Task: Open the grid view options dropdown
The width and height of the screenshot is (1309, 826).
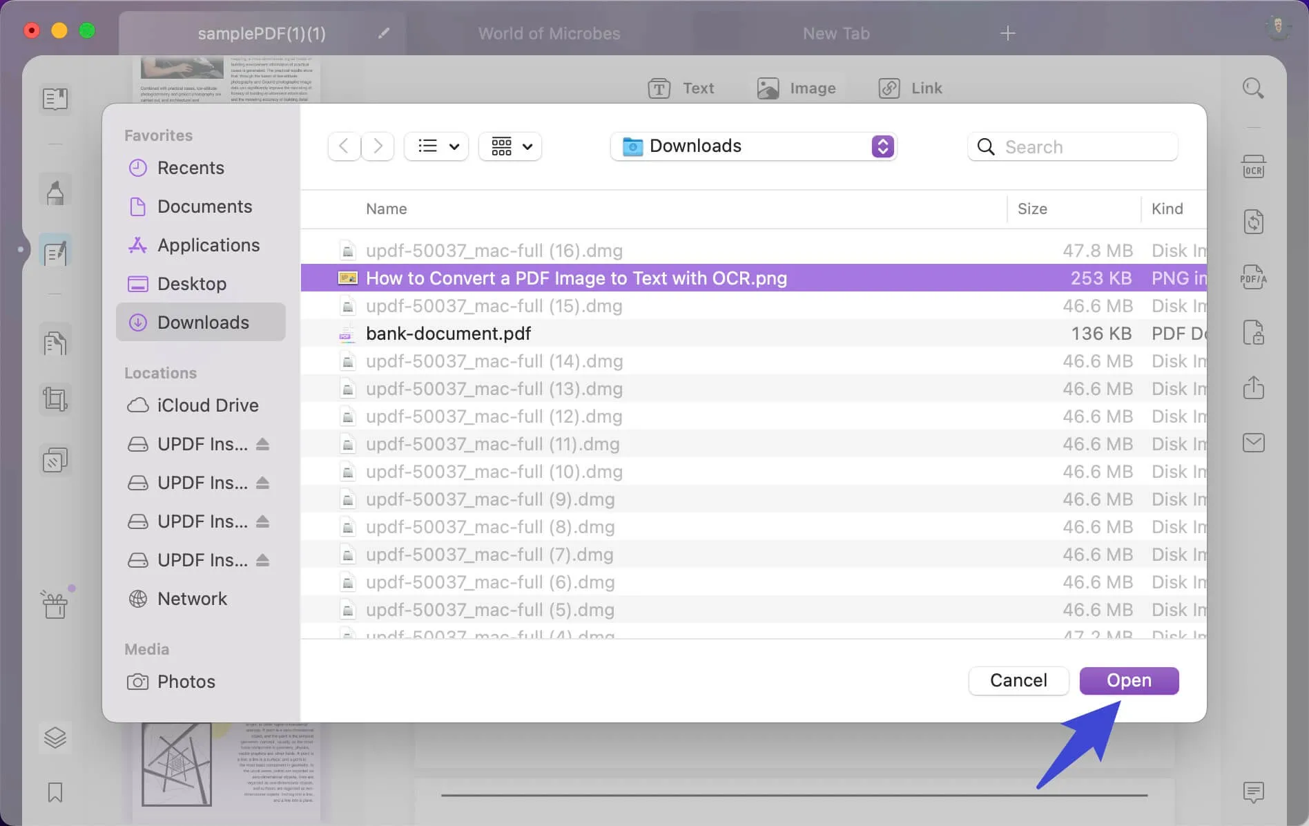Action: pyautogui.click(x=510, y=146)
